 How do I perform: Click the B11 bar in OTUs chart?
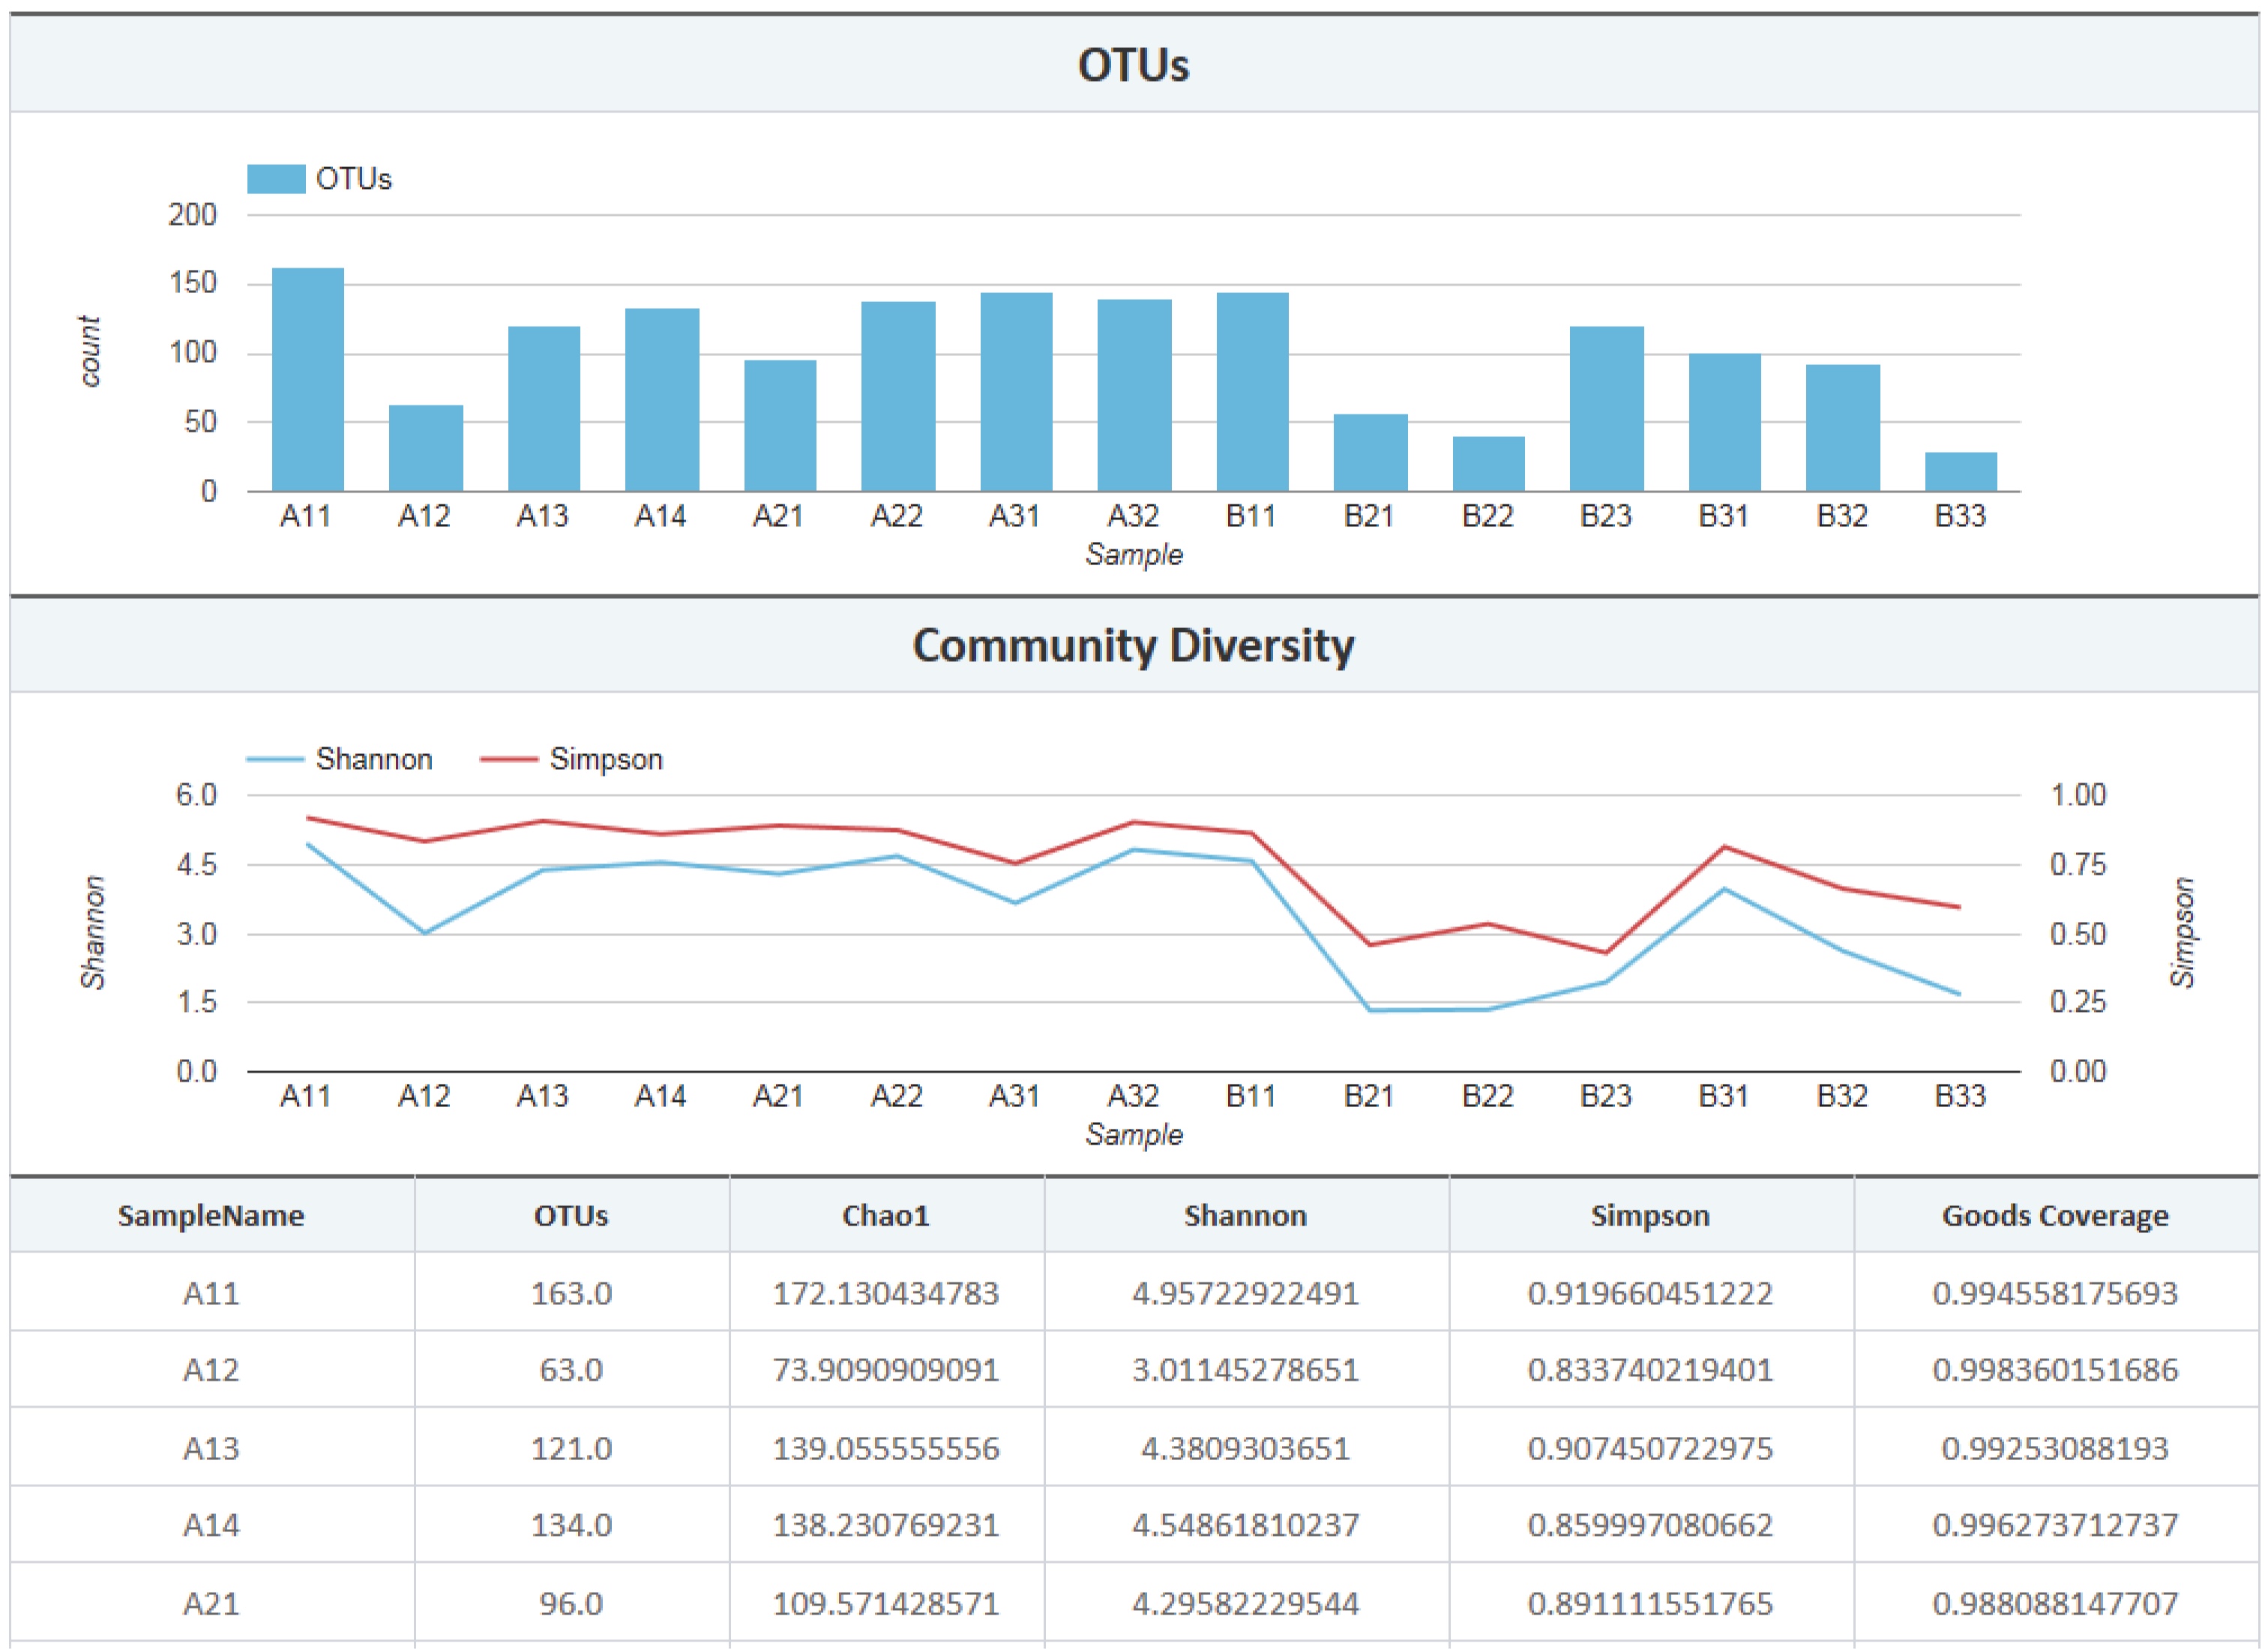tap(1252, 392)
